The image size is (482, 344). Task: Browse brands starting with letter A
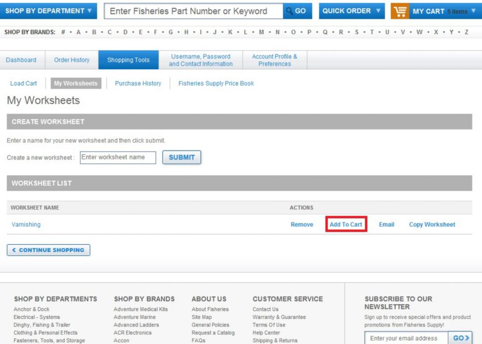[78, 32]
